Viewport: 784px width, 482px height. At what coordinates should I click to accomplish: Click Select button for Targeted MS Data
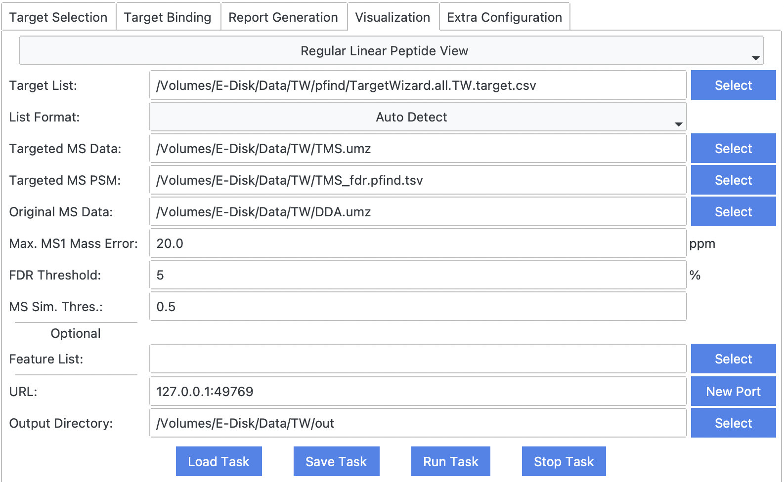point(733,149)
